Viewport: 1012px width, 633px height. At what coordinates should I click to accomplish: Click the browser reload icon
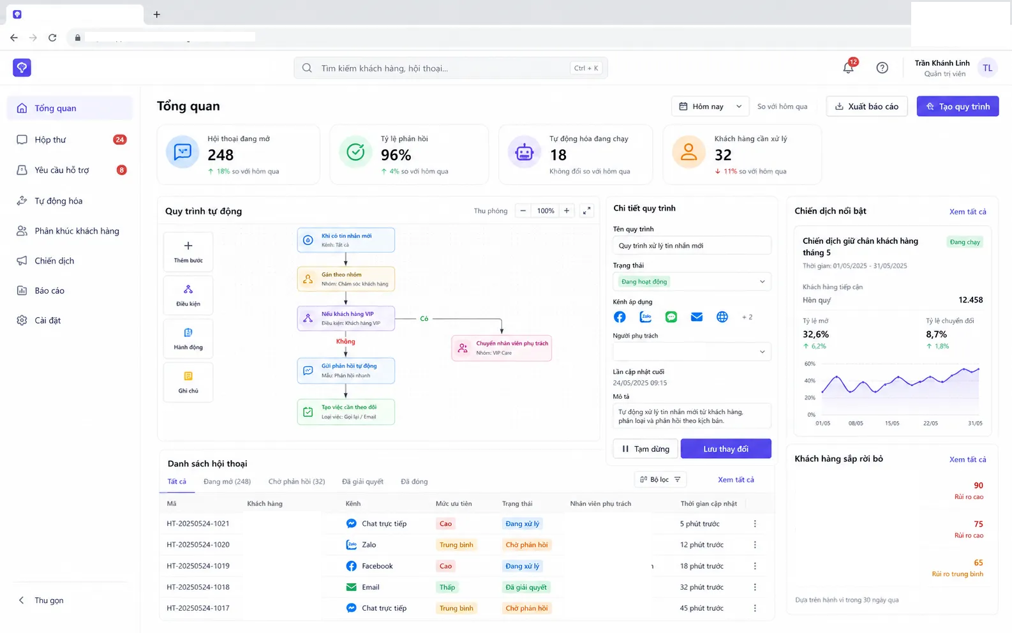[52, 38]
